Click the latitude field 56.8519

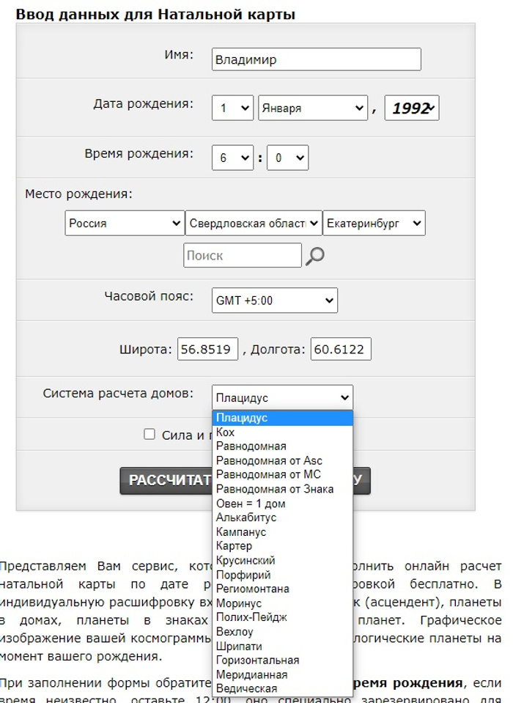pyautogui.click(x=207, y=349)
